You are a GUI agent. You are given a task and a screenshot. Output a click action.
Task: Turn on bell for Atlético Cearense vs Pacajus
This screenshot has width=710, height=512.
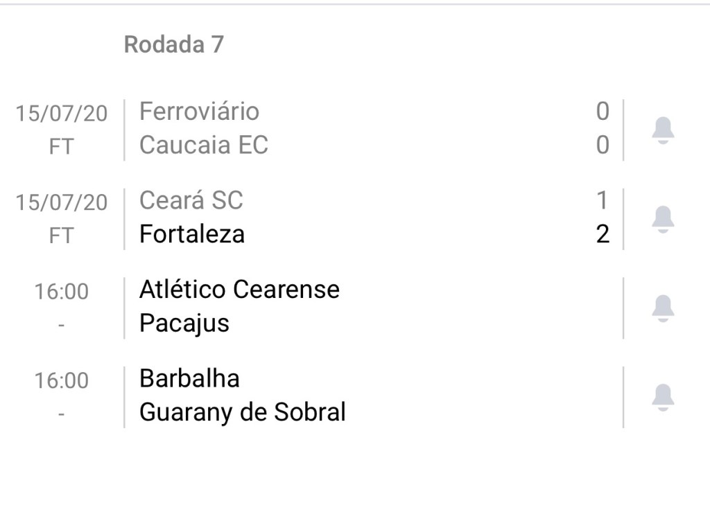(x=663, y=308)
